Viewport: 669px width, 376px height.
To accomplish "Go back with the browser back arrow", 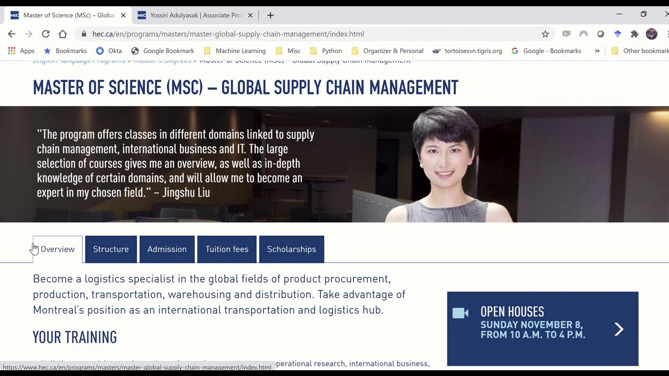I will [x=11, y=34].
